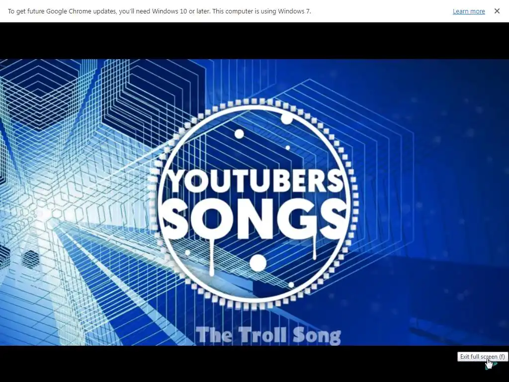Click the black letterbox bar above the video
This screenshot has height=382, width=509.
click(x=254, y=41)
